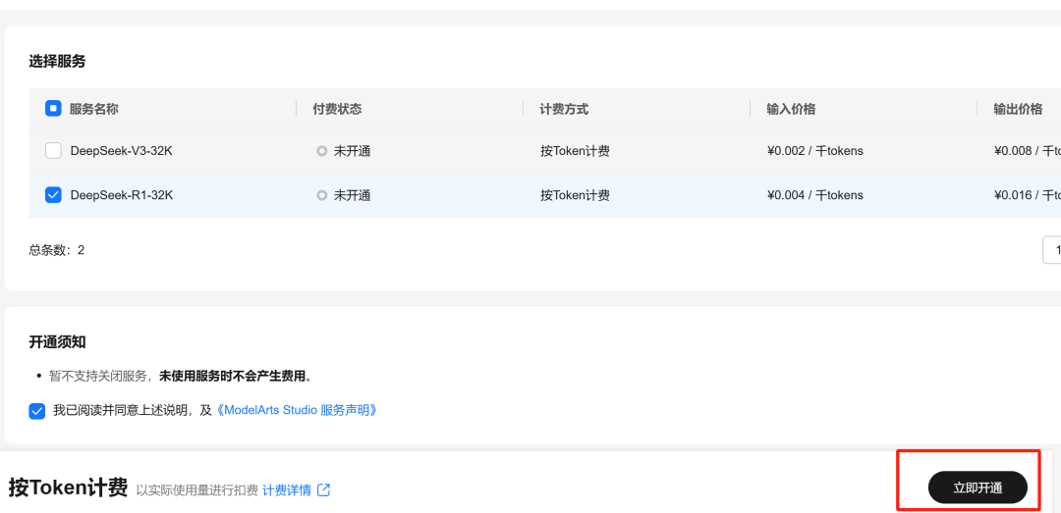
Task: Uncheck the 我已阅读并同意上述说明 agreement checkbox
Action: tap(37, 411)
